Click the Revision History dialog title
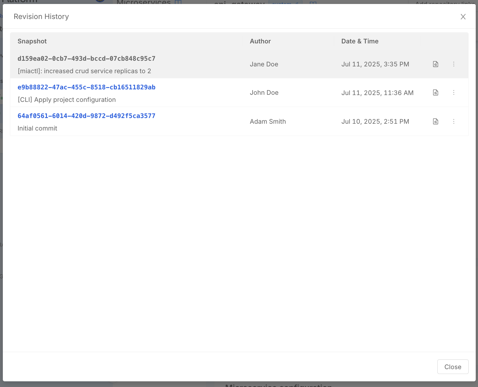478x387 pixels. tap(41, 16)
